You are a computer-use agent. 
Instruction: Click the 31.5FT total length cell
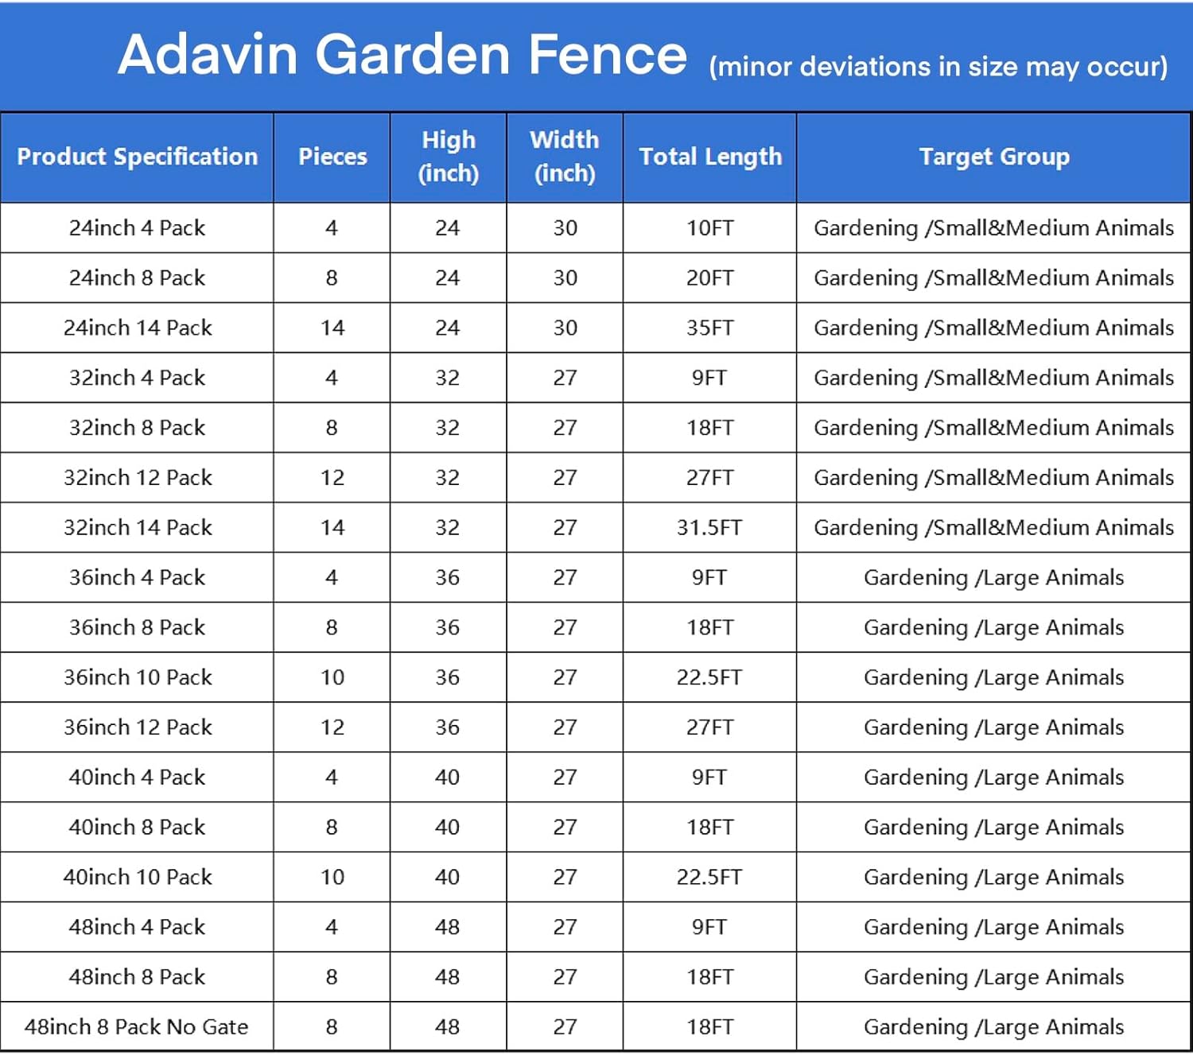pyautogui.click(x=709, y=528)
